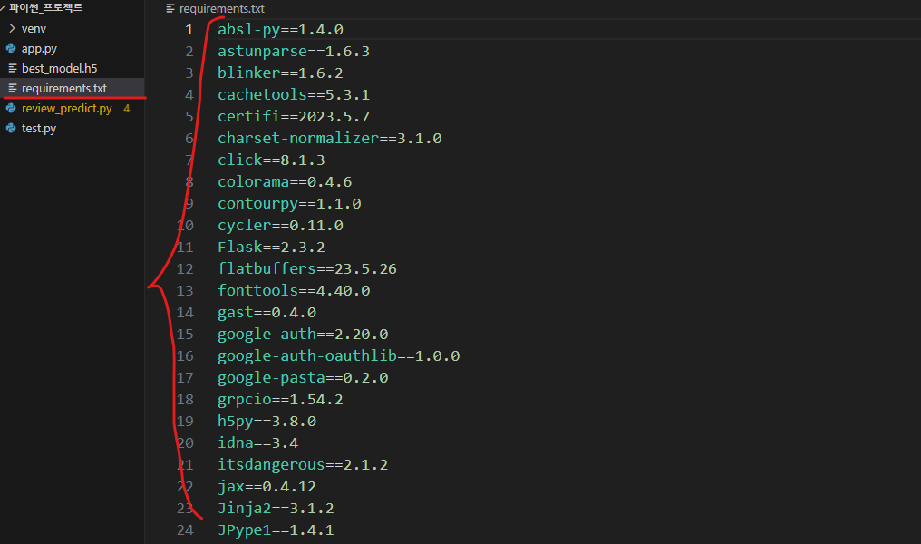The image size is (921, 544).
Task: Click the jax==0.4.12 line
Action: [267, 486]
